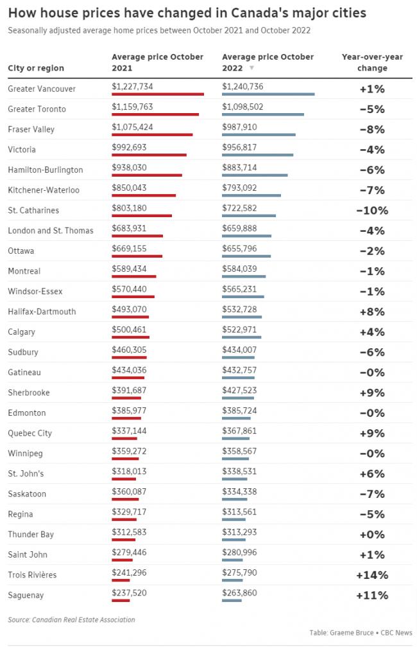This screenshot has width=417, height=647.
Task: Sort by the City or region column header
Action: point(36,67)
